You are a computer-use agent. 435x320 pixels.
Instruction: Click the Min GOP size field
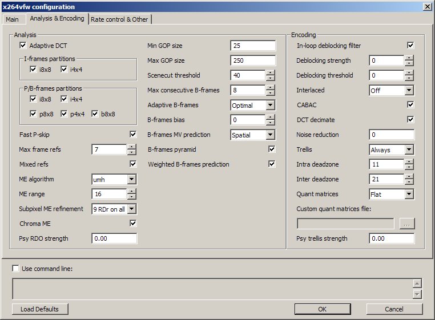[253, 46]
